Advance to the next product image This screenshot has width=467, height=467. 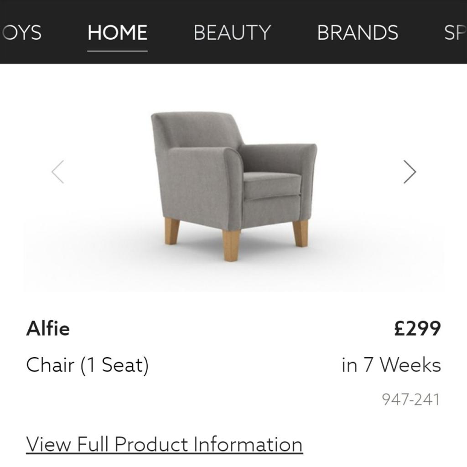410,172
